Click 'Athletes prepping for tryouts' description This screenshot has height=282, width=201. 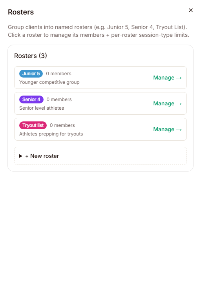[x=51, y=134]
